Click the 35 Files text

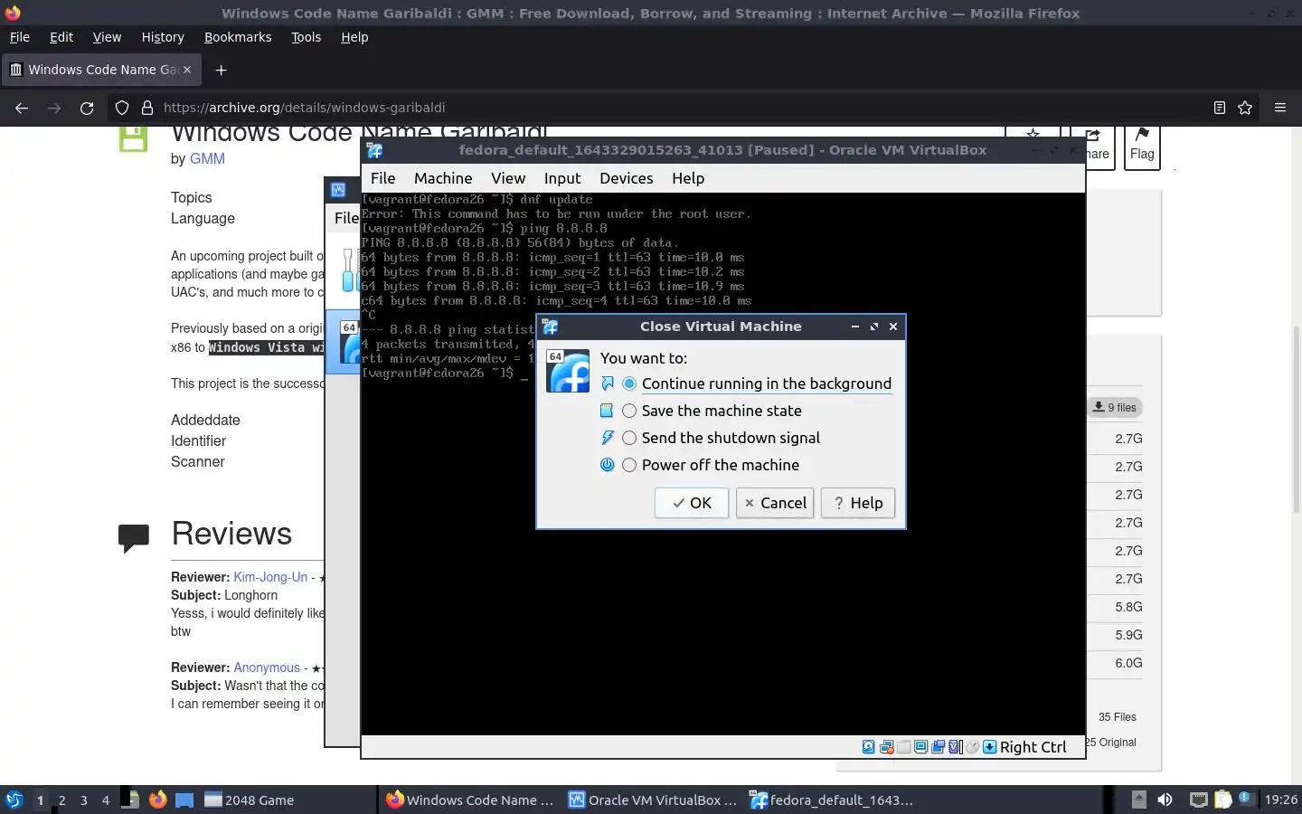[x=1118, y=717]
